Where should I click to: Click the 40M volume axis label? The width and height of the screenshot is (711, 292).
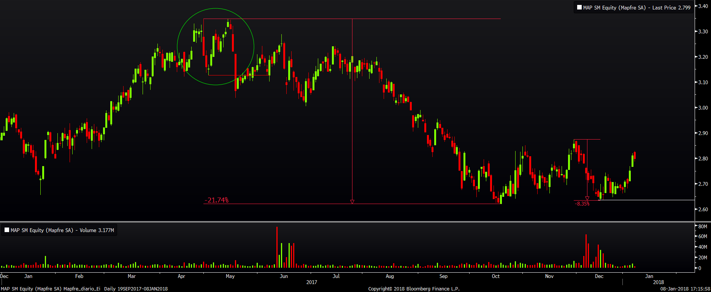pos(703,247)
